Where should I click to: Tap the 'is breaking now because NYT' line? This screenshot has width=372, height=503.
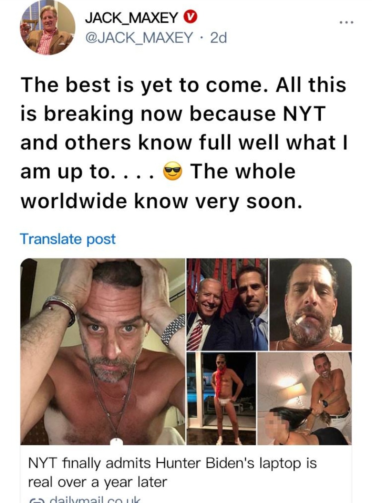[173, 114]
